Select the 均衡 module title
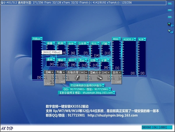The image size is (175, 132). point(59,72)
